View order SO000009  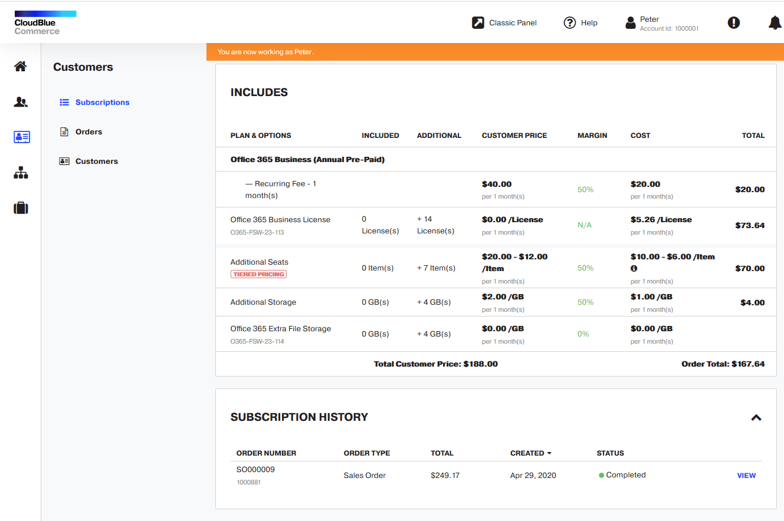[x=746, y=476]
